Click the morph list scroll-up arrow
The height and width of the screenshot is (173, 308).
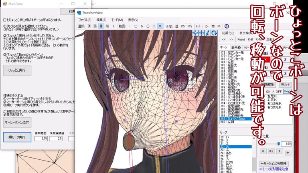pos(254,138)
